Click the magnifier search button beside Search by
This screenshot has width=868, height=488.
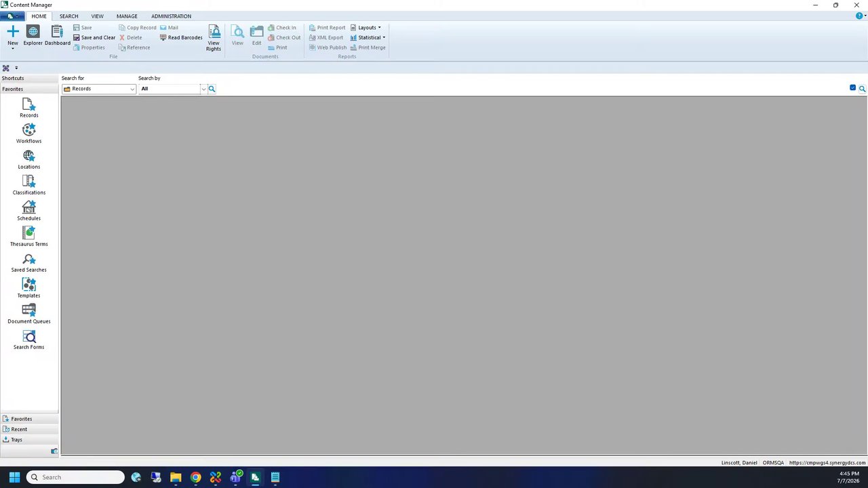(x=212, y=89)
